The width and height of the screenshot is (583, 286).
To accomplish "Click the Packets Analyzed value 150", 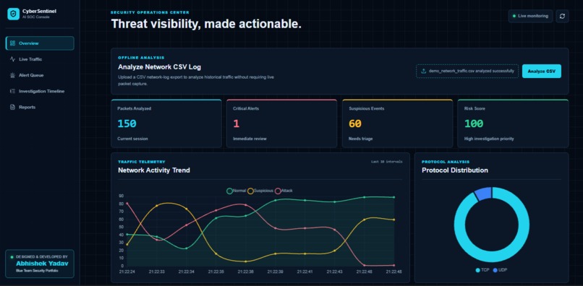I will [127, 123].
